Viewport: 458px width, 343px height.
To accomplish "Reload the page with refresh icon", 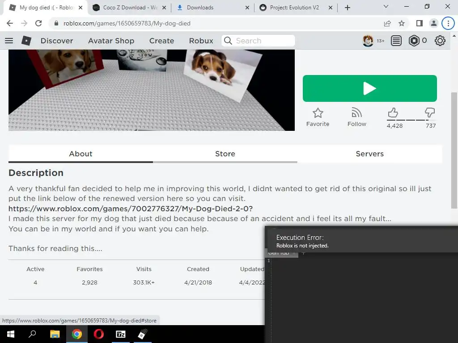I will click(38, 23).
